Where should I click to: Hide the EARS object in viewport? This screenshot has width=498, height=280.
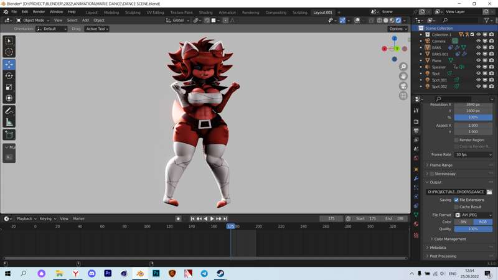click(478, 47)
